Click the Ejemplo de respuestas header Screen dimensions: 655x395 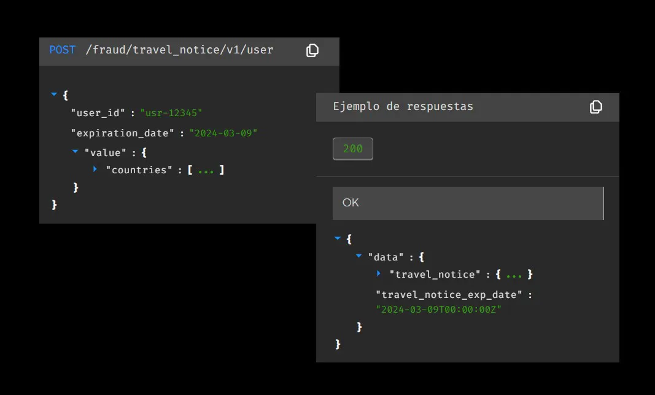coord(403,106)
